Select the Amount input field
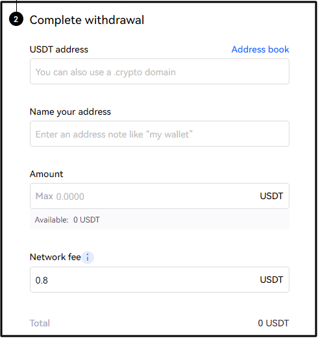The height and width of the screenshot is (338, 318). click(160, 196)
